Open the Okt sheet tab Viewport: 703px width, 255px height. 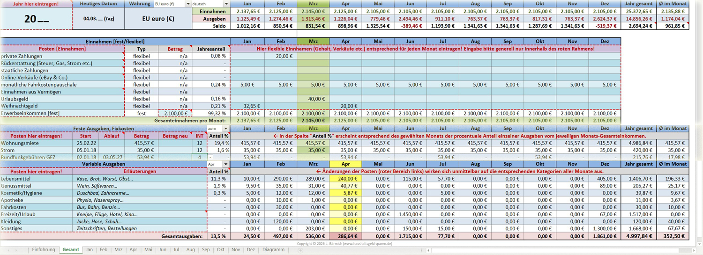[221, 250]
